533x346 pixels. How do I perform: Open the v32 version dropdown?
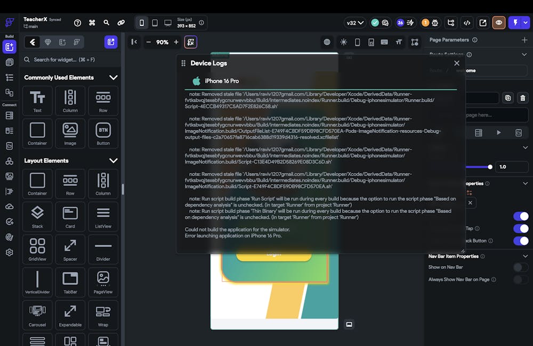click(x=355, y=23)
